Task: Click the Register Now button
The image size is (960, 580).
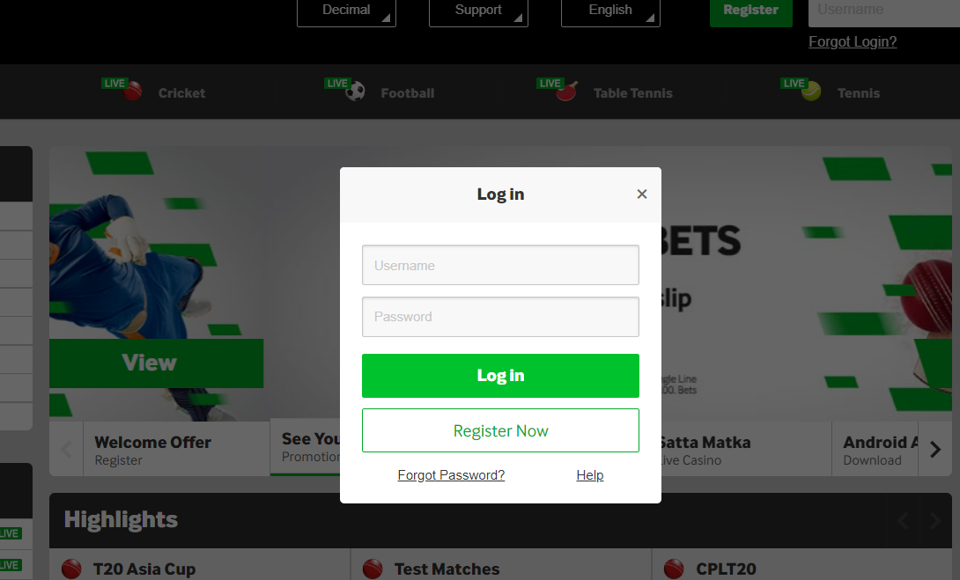Action: pos(500,430)
